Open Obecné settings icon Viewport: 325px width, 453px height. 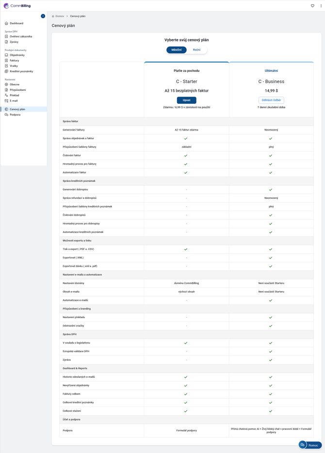point(6,84)
